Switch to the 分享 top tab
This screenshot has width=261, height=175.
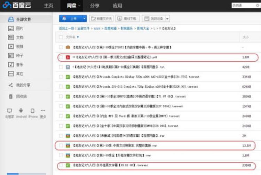pos(95,6)
